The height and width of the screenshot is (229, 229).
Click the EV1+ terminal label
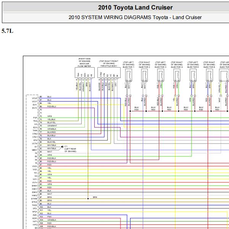coord(35,108)
